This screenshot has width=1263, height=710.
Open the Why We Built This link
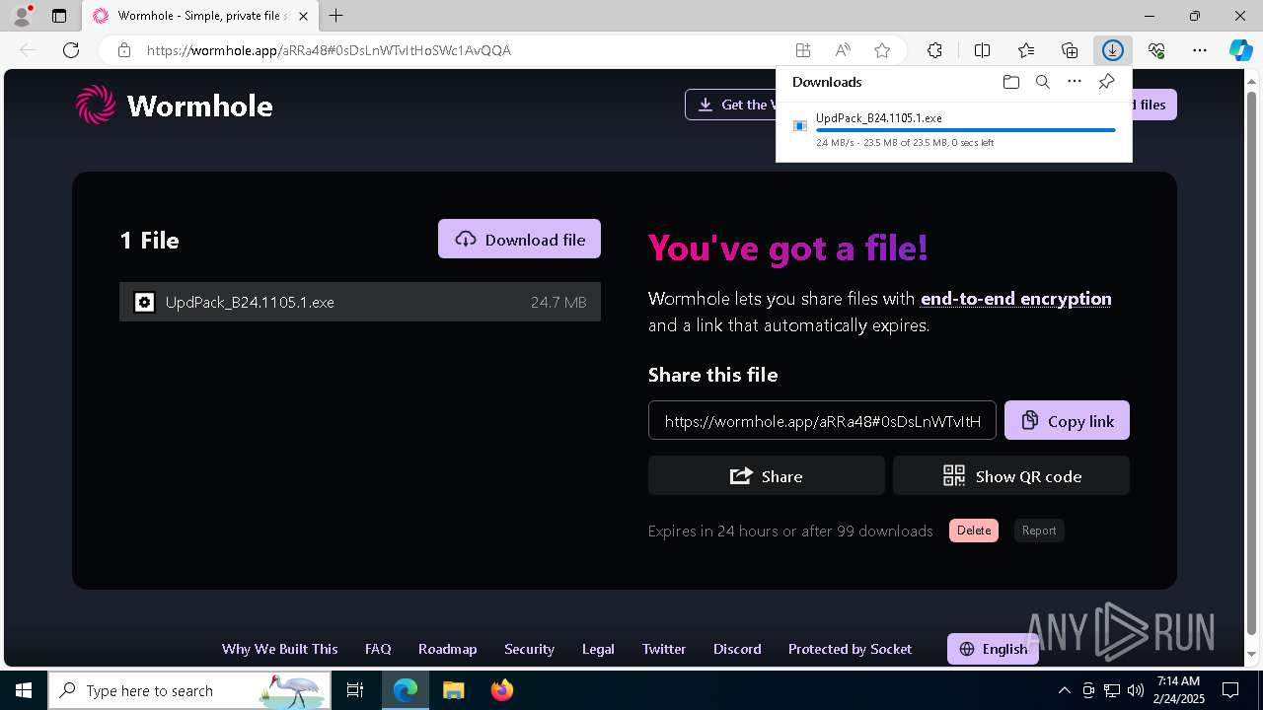279,649
